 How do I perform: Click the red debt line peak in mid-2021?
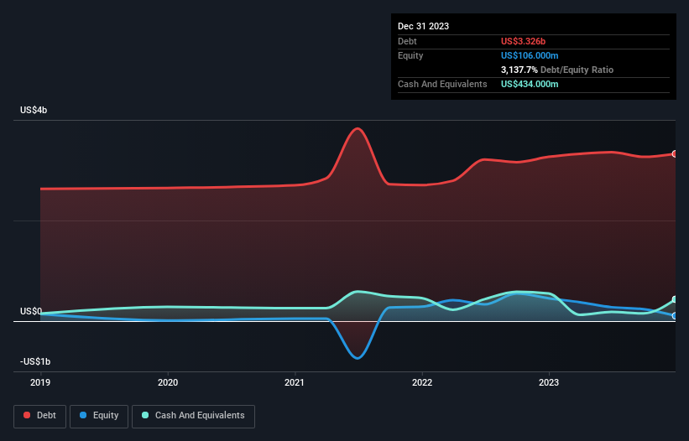(358, 128)
